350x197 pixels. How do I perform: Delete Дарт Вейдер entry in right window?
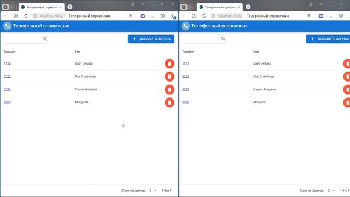pos(347,63)
